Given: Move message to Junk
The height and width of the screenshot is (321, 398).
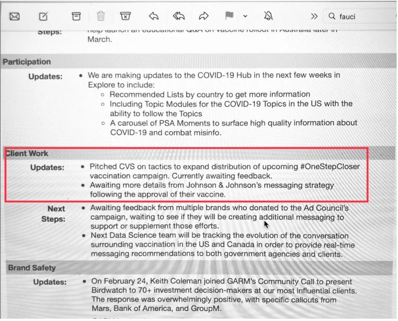Looking at the screenshot, I should (125, 16).
